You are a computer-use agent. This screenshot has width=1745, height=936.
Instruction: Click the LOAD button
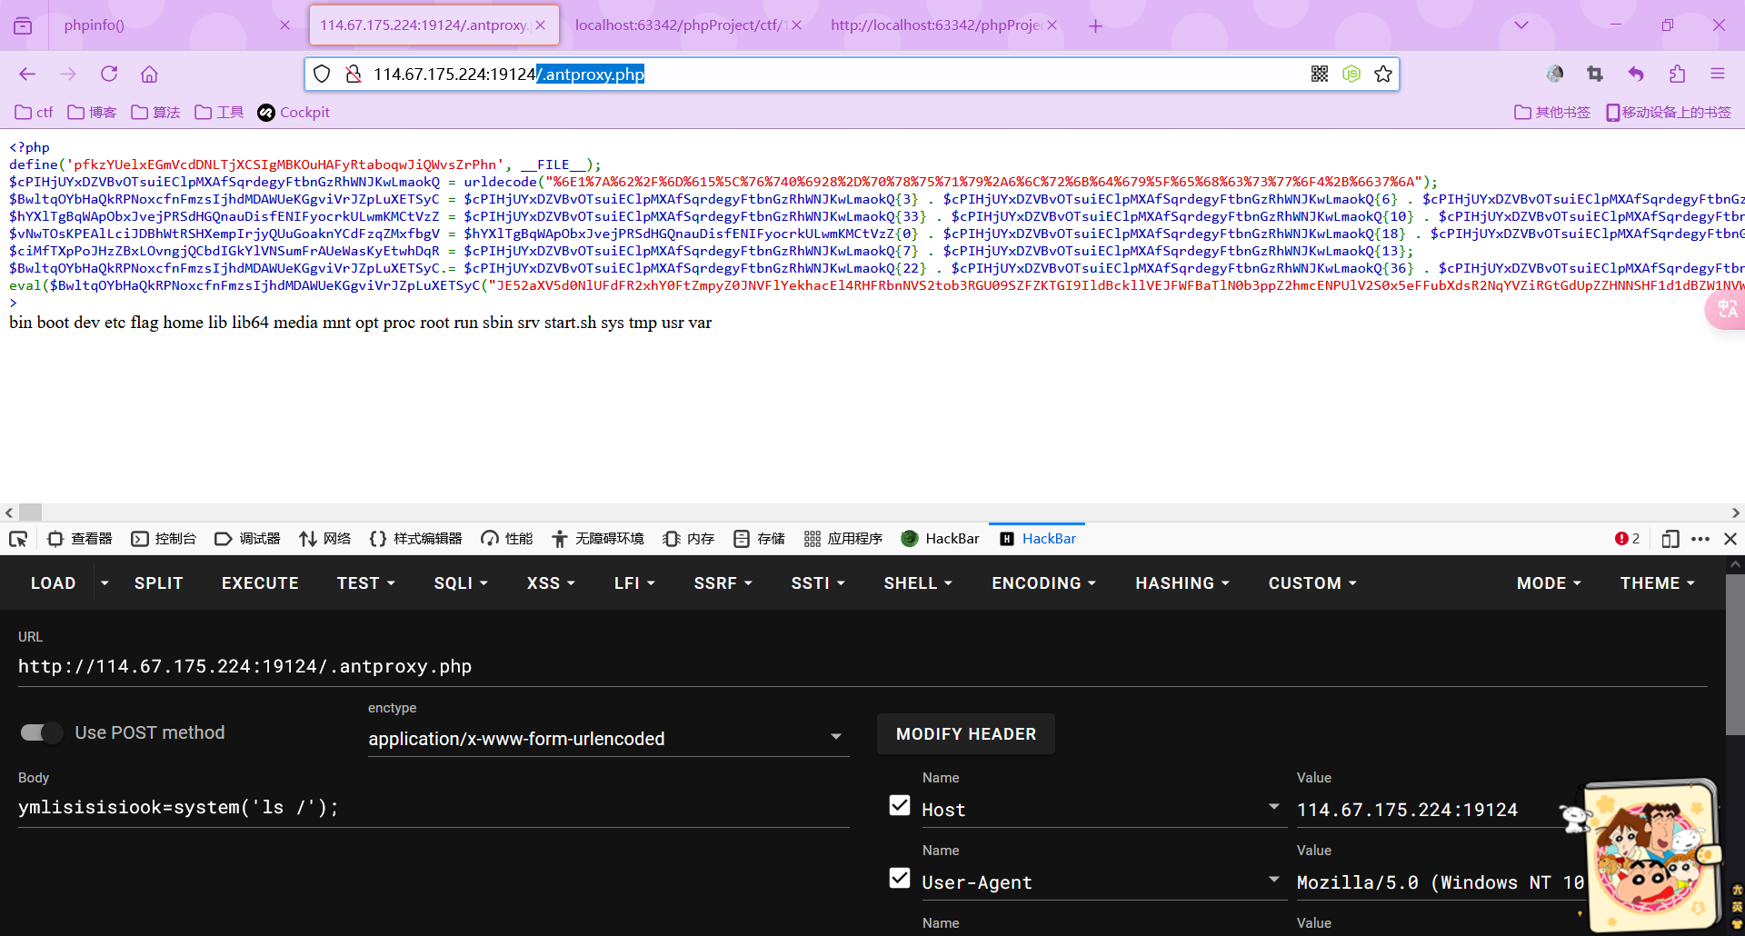(54, 583)
